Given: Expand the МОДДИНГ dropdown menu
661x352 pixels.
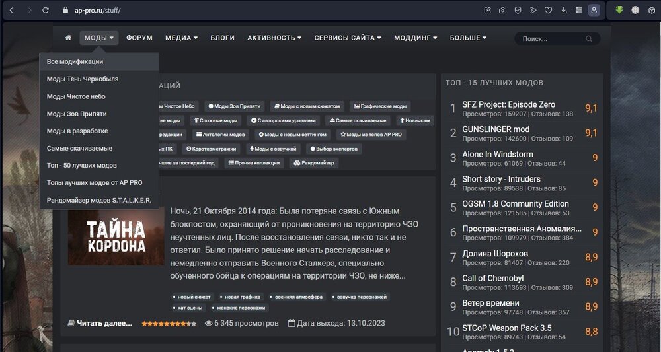Looking at the screenshot, I should pyautogui.click(x=415, y=38).
